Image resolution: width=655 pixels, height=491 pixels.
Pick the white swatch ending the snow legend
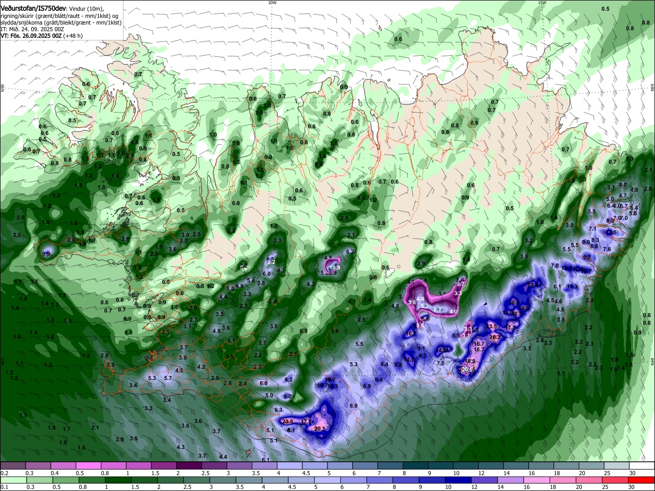tap(642, 466)
